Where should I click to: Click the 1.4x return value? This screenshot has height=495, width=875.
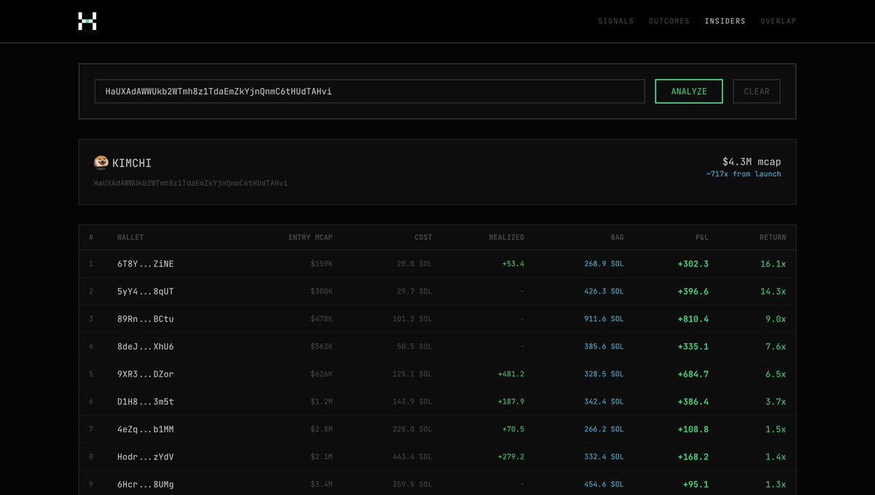pyautogui.click(x=776, y=457)
